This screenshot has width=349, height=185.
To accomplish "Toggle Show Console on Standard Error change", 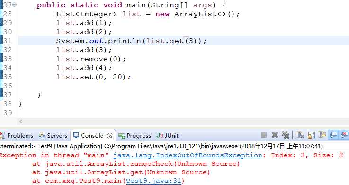I will (344, 135).
